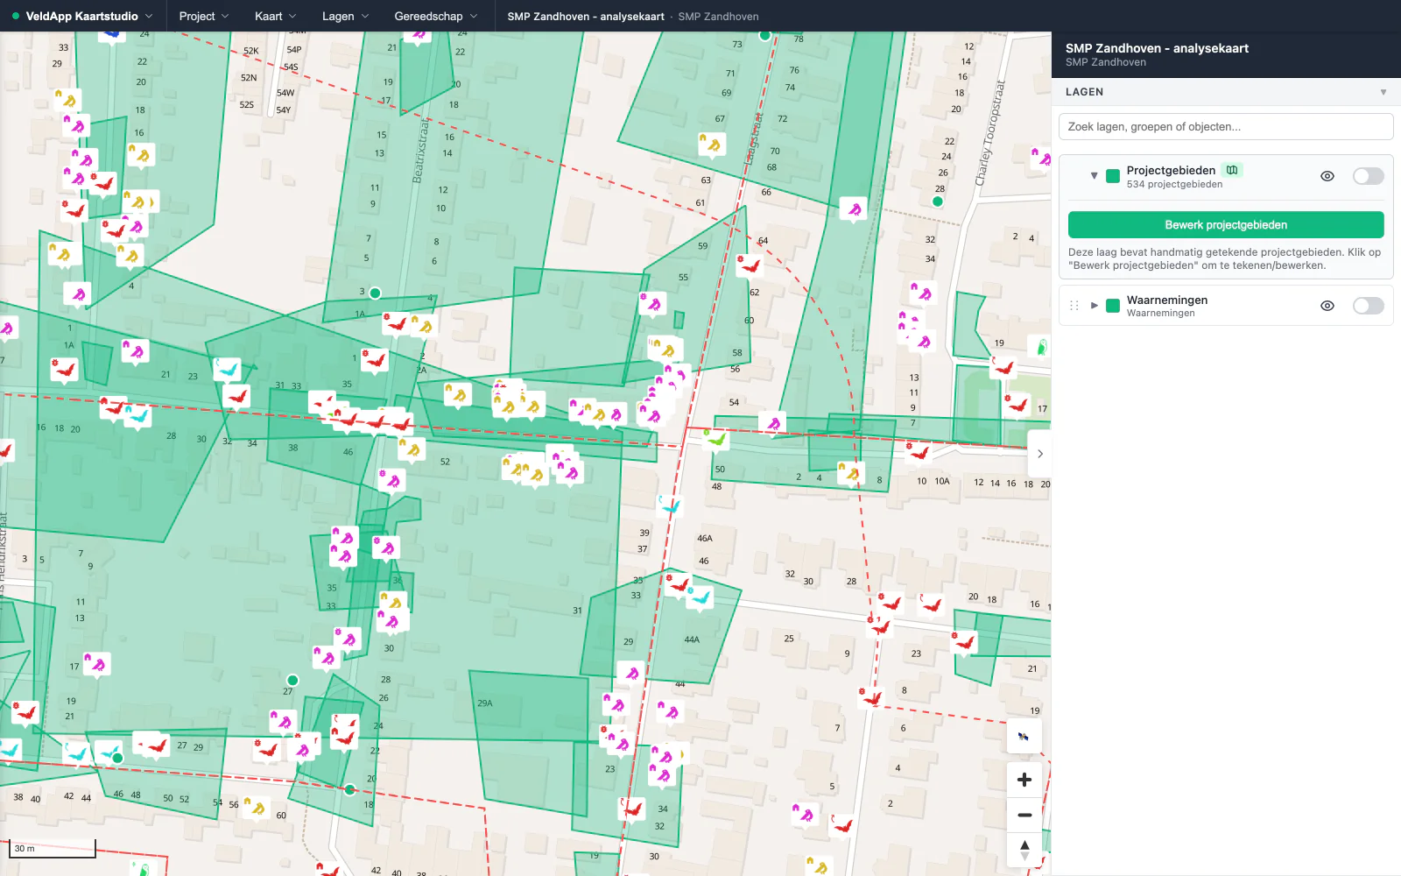Select the cyan bird marker near house 23
This screenshot has height=876, width=1401.
point(227,369)
